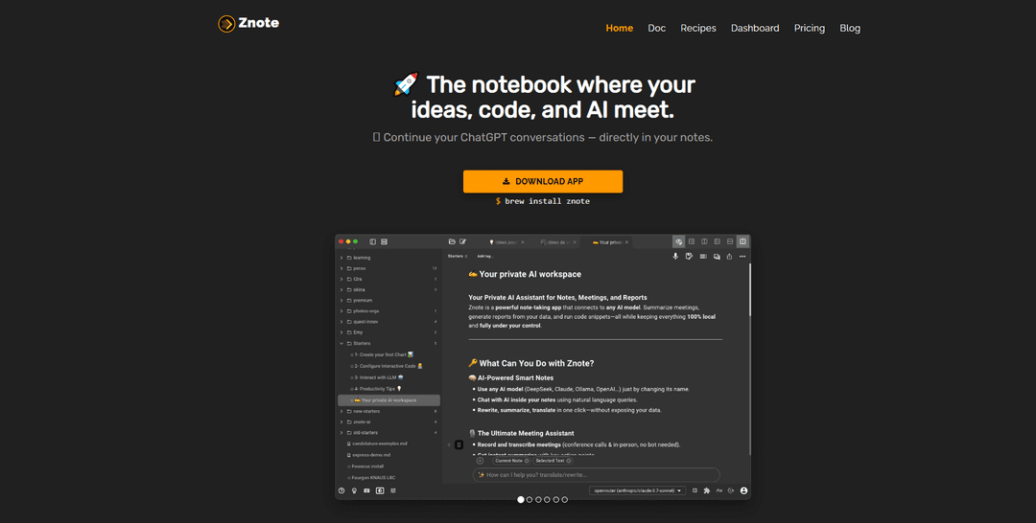The width and height of the screenshot is (1036, 523).
Task: Click the 'How can I help you?' prompt field
Action: pyautogui.click(x=596, y=475)
